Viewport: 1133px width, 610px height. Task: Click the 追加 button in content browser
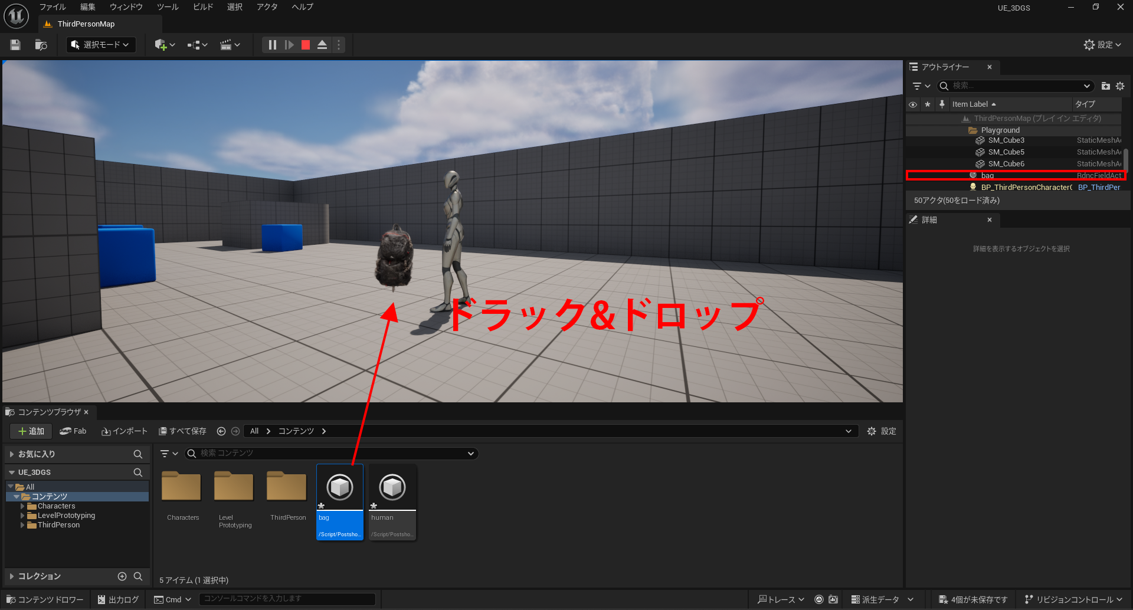click(x=31, y=431)
